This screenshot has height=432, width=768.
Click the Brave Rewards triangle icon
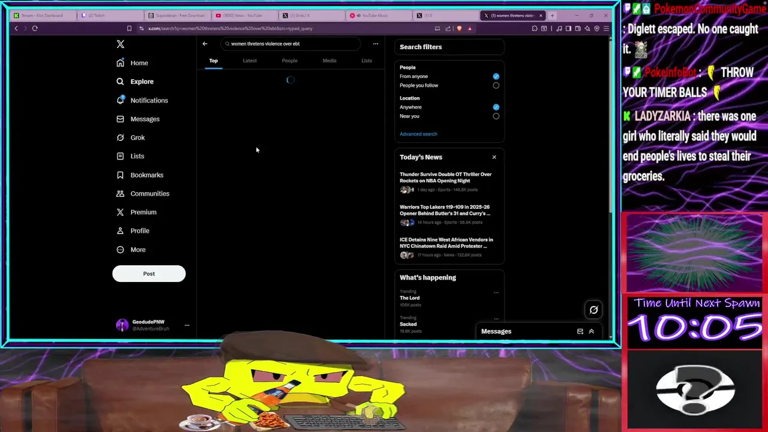470,28
